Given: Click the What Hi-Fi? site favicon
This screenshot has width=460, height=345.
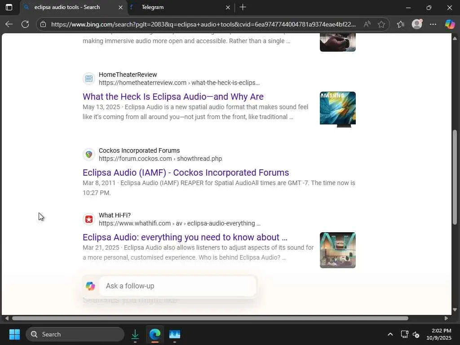Looking at the screenshot, I should click(x=89, y=219).
